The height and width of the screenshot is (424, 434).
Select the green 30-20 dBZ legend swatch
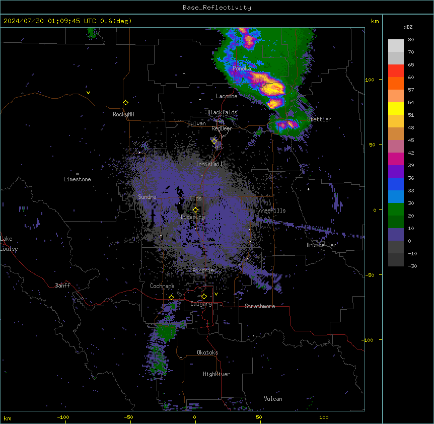click(396, 209)
